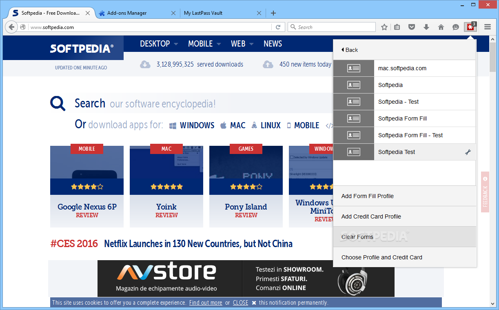Click the CLOSE cookie notification link
Viewport: 499px width, 310px height.
click(241, 303)
